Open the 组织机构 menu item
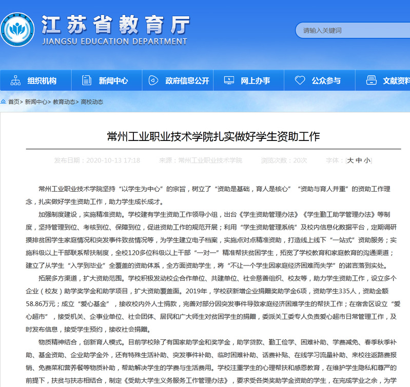This screenshot has width=410, height=387. pos(42,80)
